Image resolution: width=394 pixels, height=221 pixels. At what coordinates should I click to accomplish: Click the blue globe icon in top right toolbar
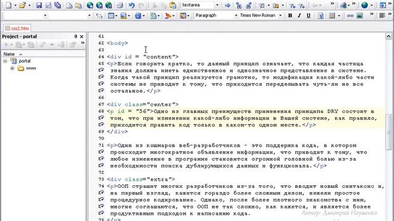[x=364, y=5]
